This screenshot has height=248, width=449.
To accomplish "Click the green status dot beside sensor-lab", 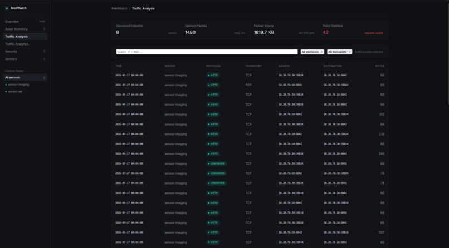I will click(x=6, y=92).
